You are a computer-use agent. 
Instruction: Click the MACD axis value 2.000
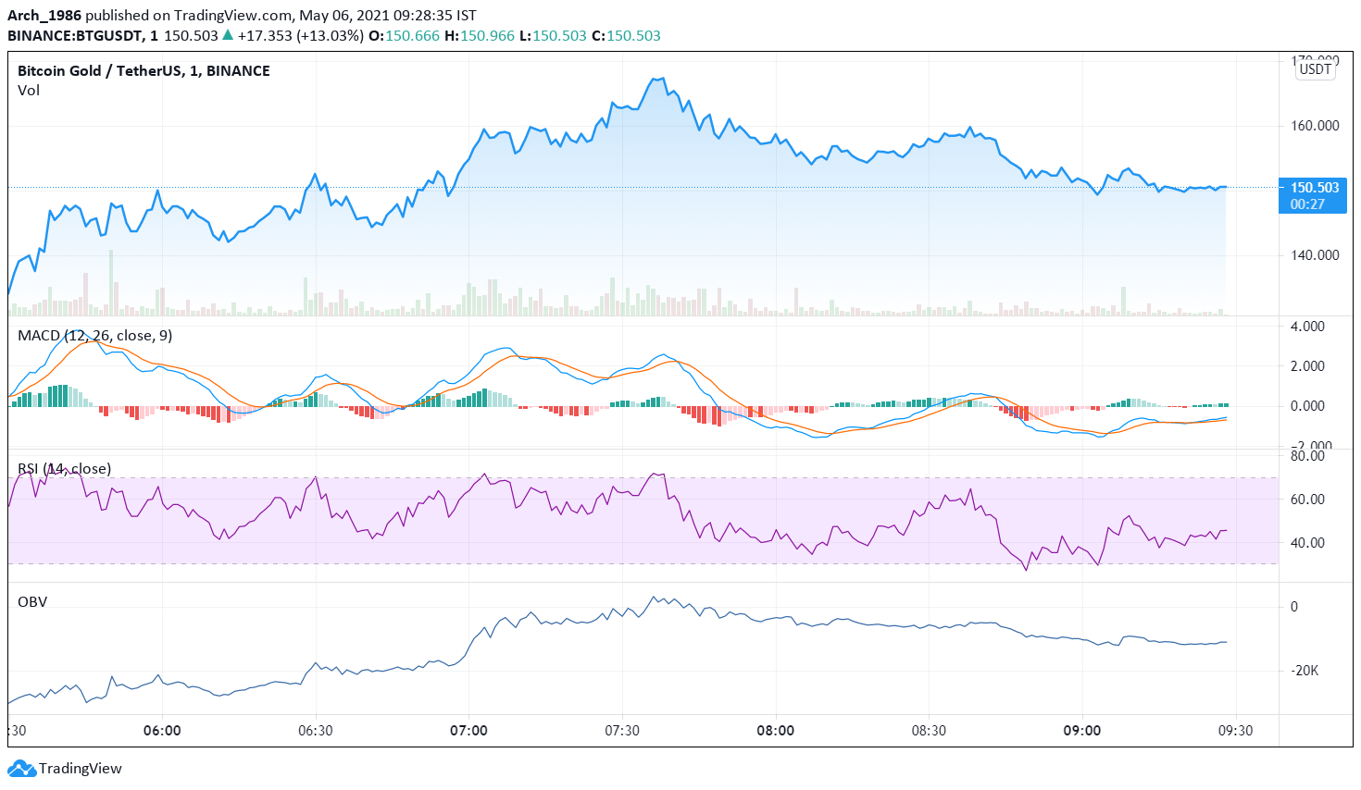[1307, 366]
